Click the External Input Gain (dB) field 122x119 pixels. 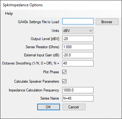coord(78,55)
